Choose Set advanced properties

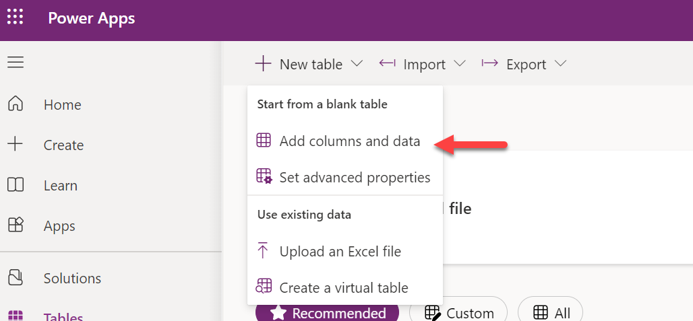tap(344, 177)
